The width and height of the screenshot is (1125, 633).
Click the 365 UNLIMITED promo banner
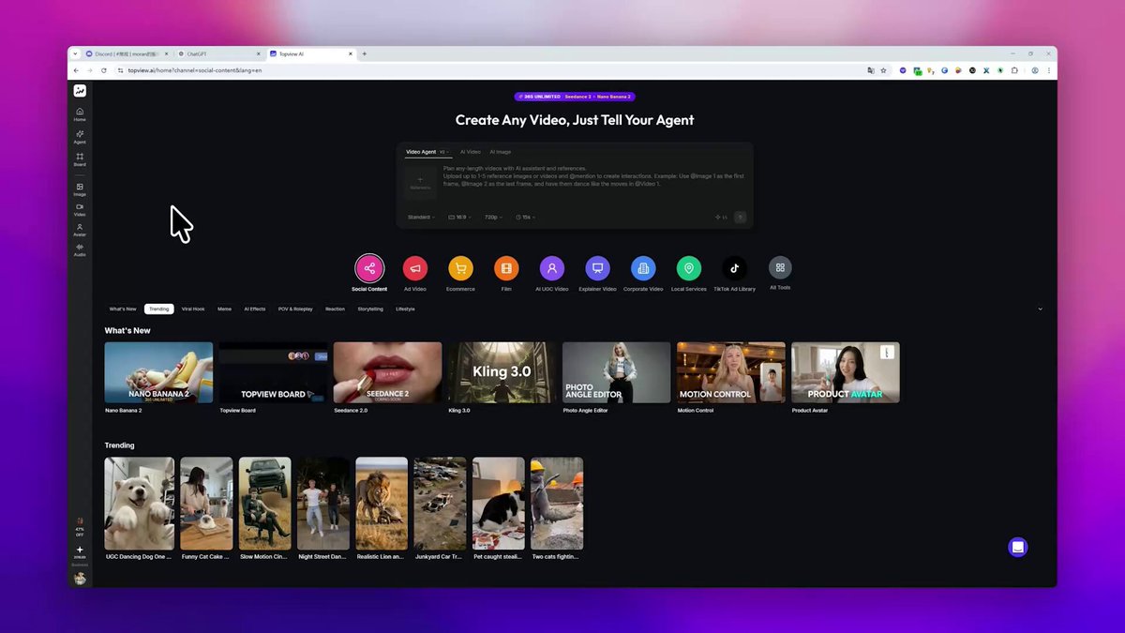tap(575, 97)
